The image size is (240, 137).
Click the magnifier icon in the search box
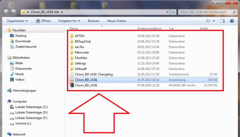click(x=234, y=12)
